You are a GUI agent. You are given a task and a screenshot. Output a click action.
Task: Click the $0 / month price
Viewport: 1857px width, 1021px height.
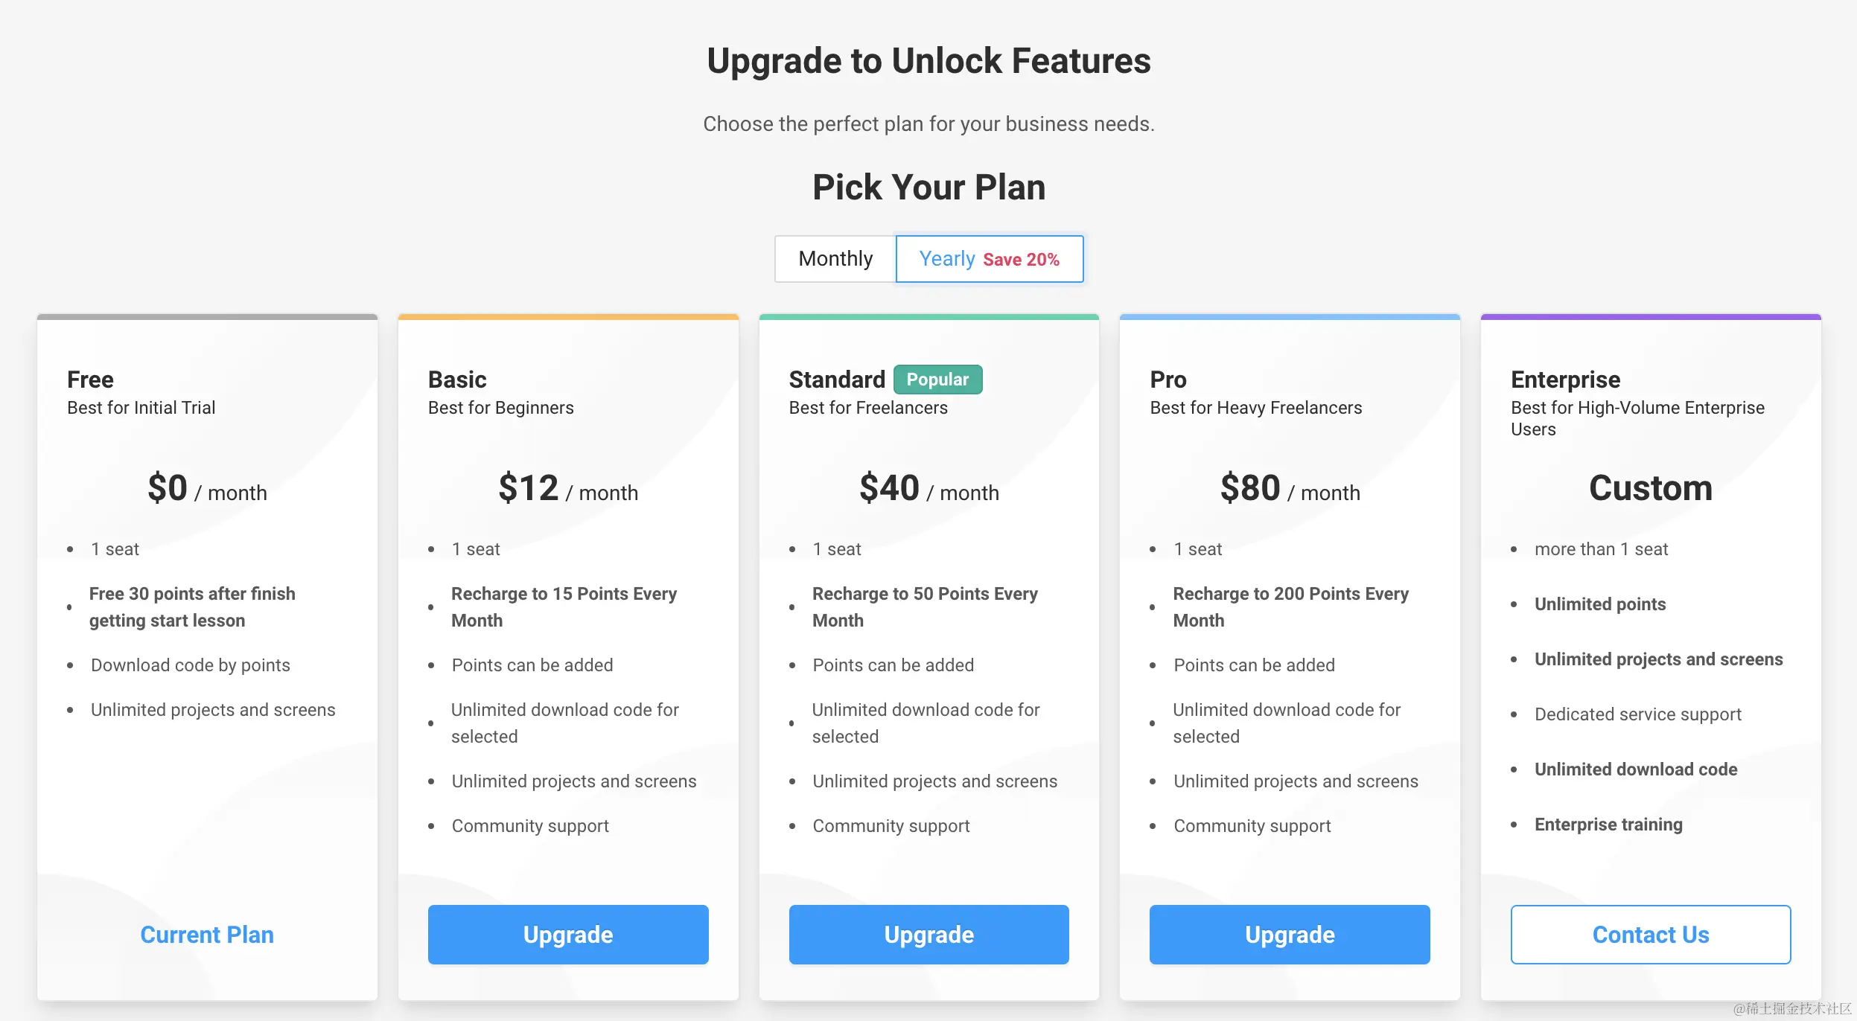(x=207, y=489)
